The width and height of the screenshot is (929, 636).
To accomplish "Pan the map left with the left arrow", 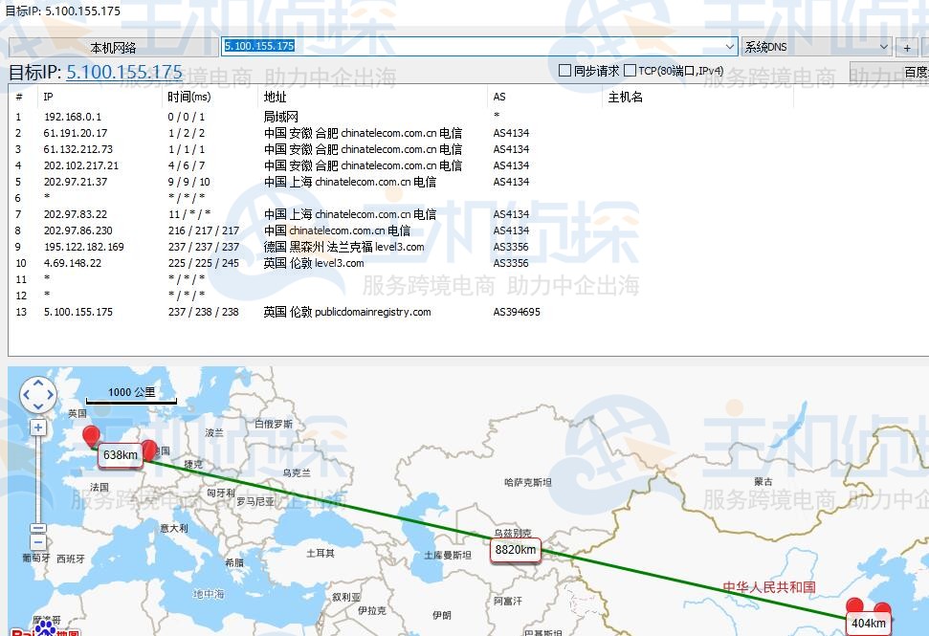I will 27,396.
